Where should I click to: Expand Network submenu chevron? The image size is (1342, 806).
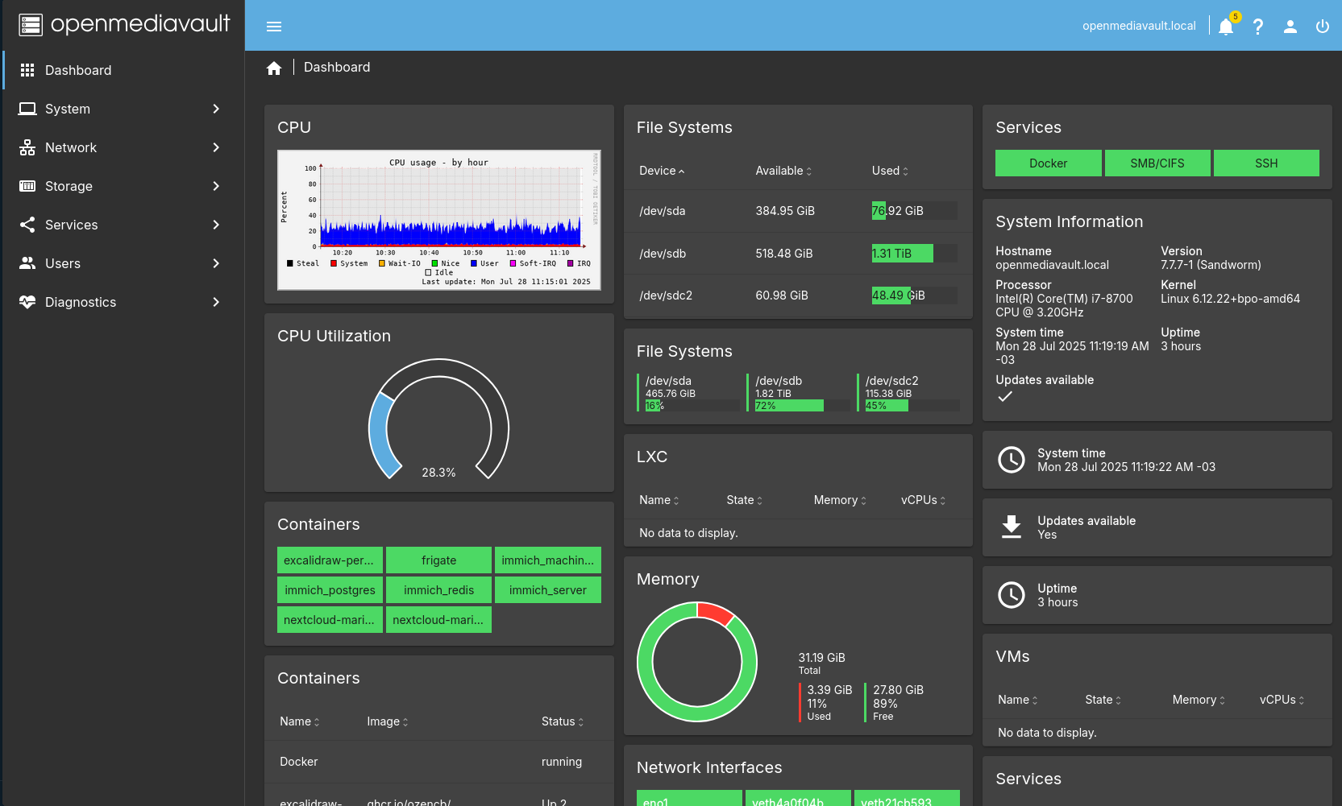[216, 147]
